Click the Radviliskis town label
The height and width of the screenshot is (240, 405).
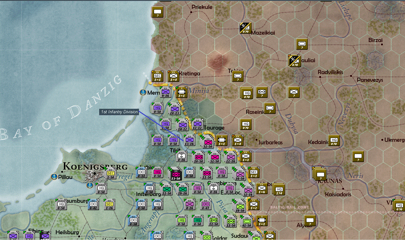click(x=330, y=72)
